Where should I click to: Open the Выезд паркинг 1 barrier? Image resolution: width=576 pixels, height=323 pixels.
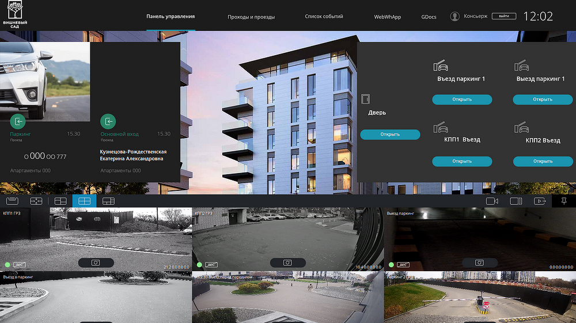[543, 99]
